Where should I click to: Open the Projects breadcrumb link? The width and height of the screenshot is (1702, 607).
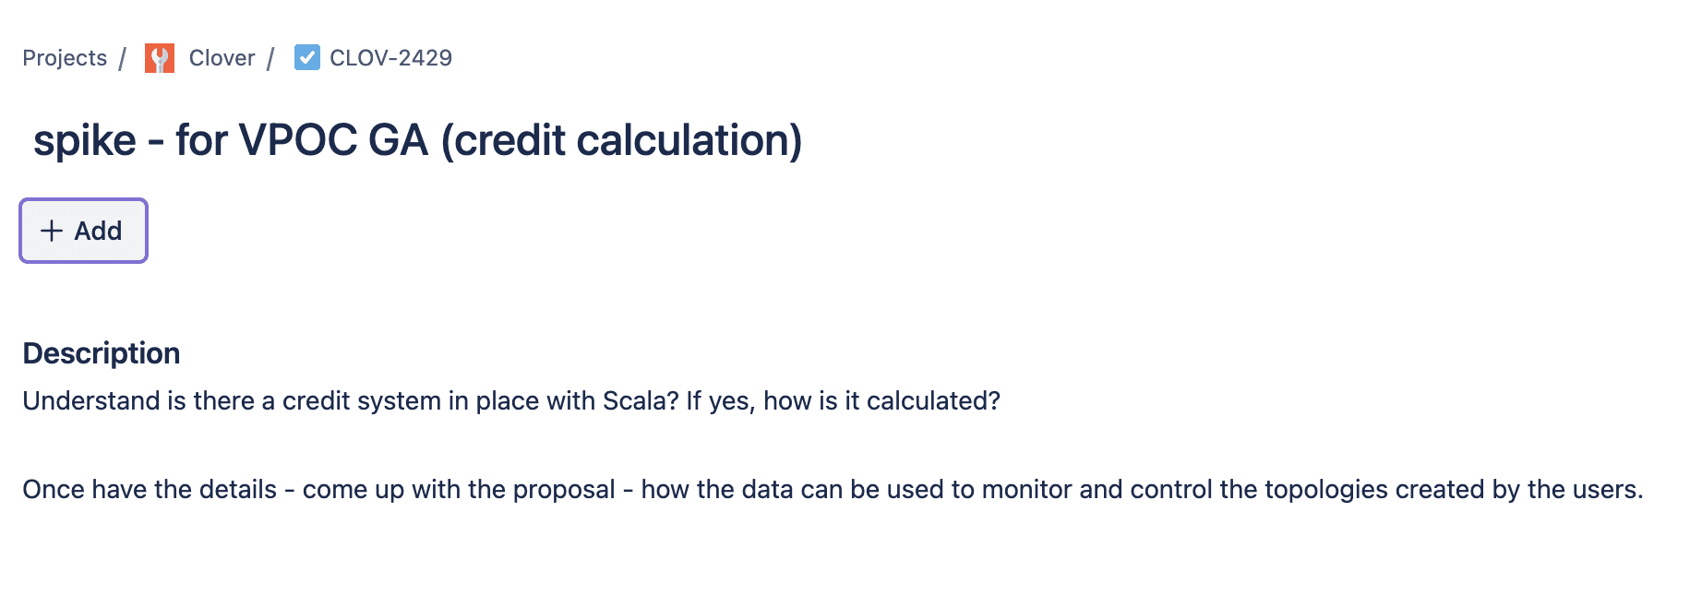(65, 58)
